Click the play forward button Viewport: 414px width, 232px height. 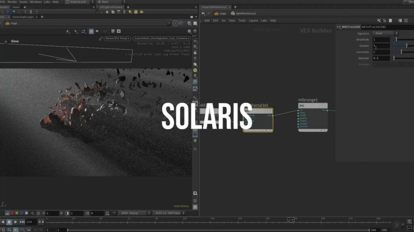(16, 222)
